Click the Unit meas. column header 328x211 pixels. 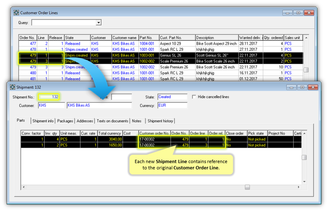point(70,133)
